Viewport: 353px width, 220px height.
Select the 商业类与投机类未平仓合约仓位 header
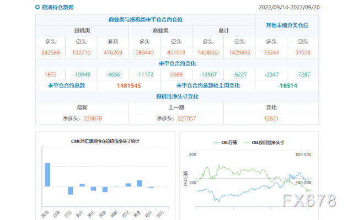click(x=146, y=20)
